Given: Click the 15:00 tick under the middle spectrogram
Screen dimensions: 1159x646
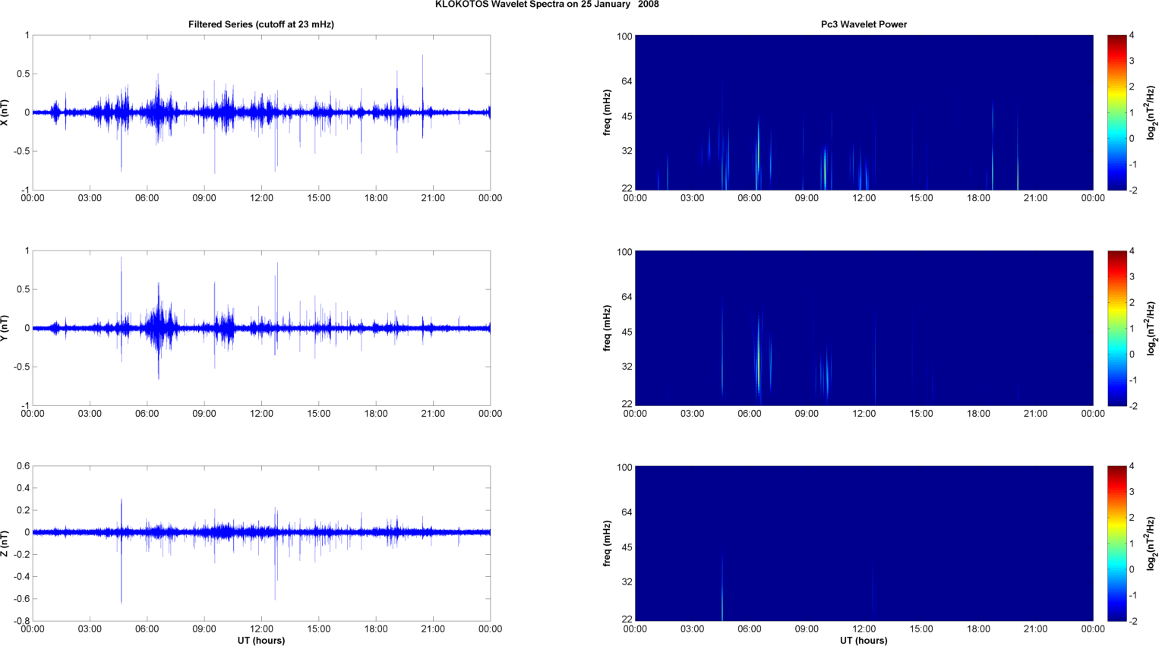Looking at the screenshot, I should (921, 414).
